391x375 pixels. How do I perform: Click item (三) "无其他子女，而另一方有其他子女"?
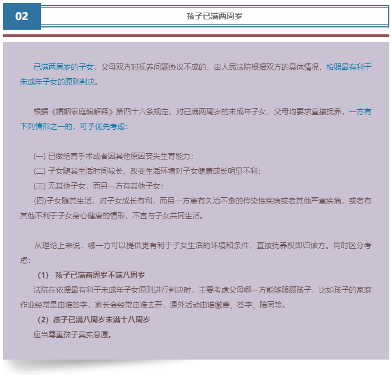[x=99, y=186]
